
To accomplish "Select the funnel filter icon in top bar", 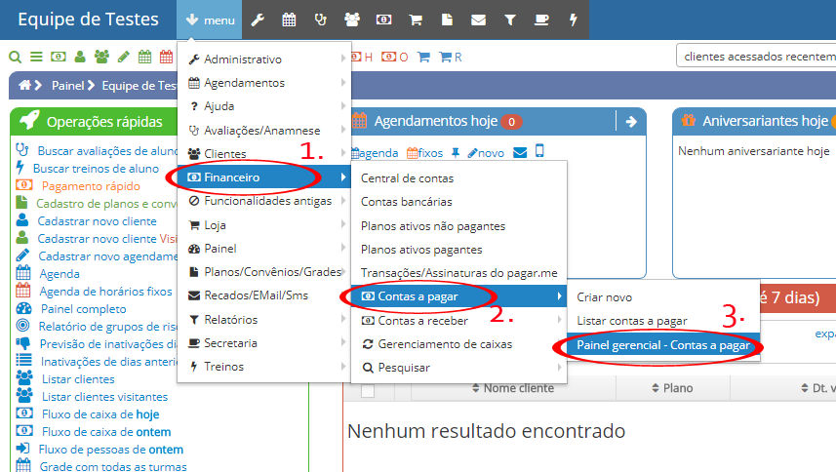I will (509, 20).
